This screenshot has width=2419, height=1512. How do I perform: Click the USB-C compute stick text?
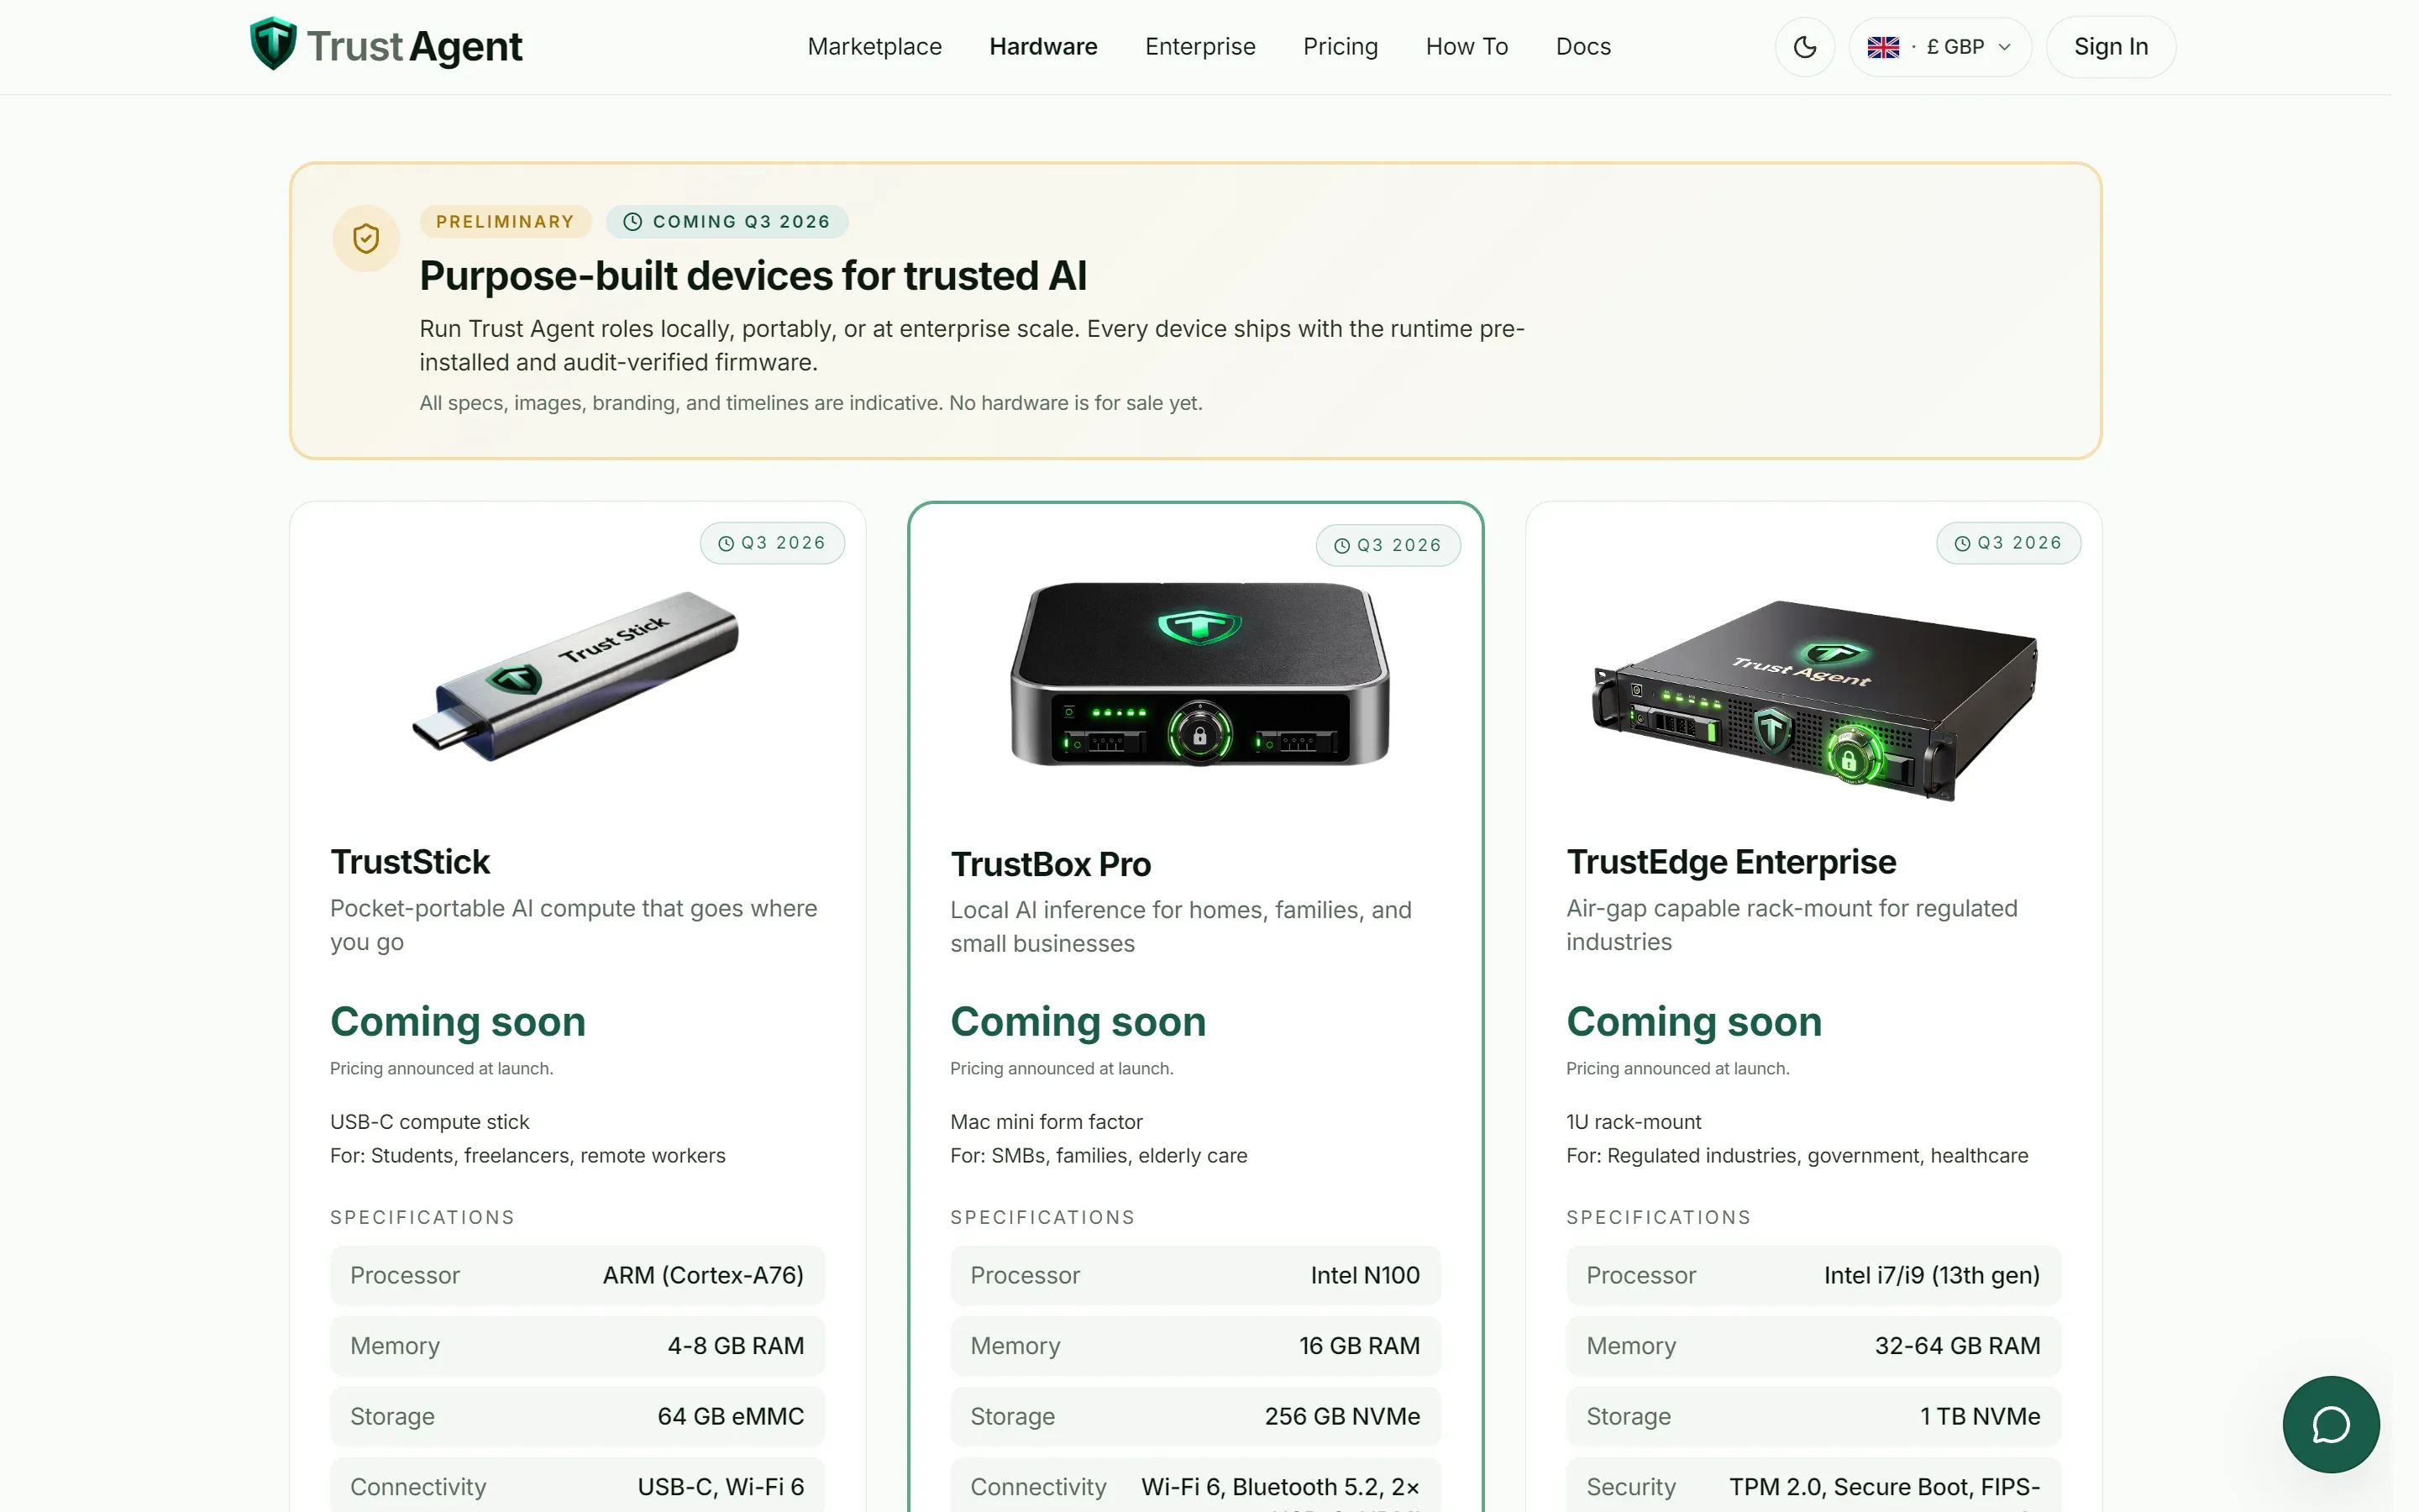(429, 1122)
